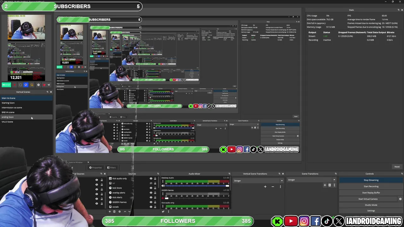404x227 pixels.
Task: Switch to the VALO Scene
Action: (x=26, y=122)
